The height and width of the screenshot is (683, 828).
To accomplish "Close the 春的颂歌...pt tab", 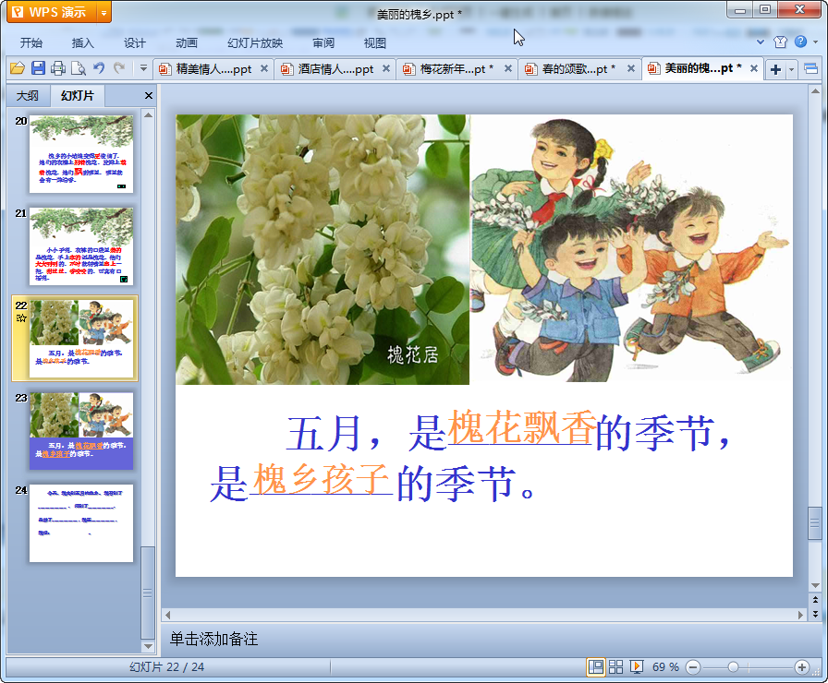I will click(x=630, y=68).
